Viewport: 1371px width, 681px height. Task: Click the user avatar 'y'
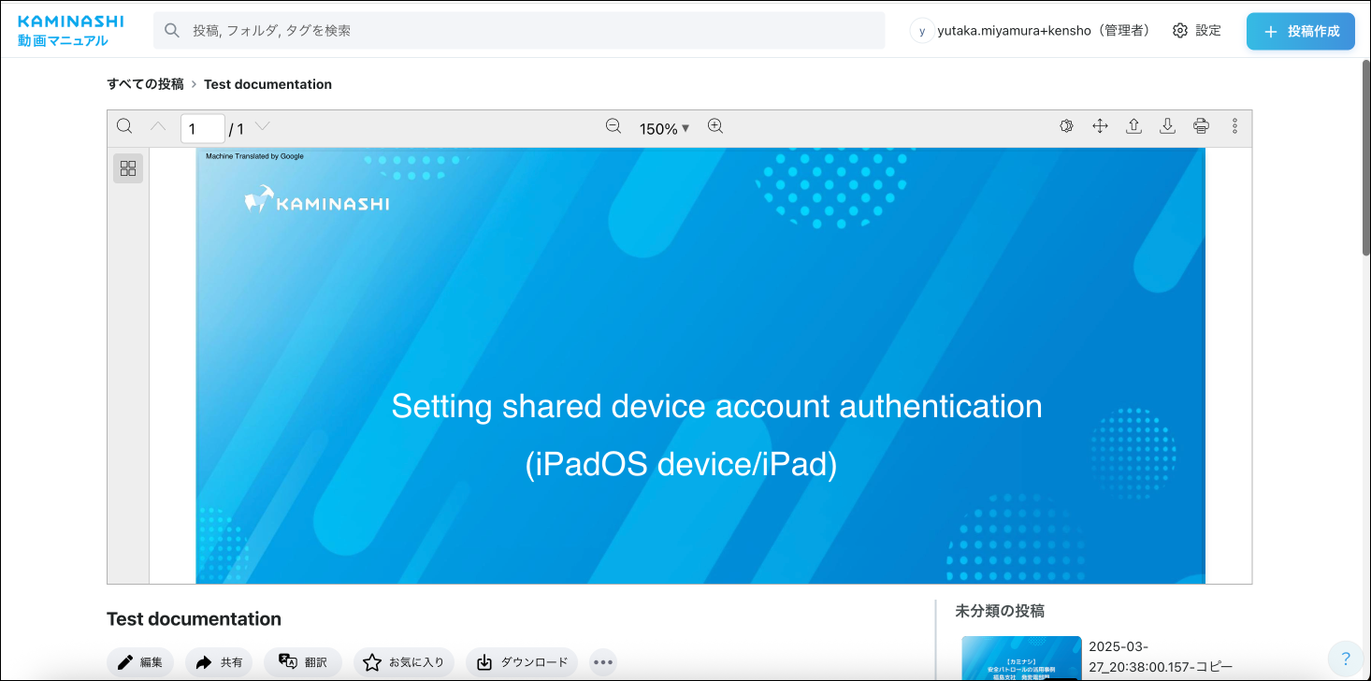922,31
